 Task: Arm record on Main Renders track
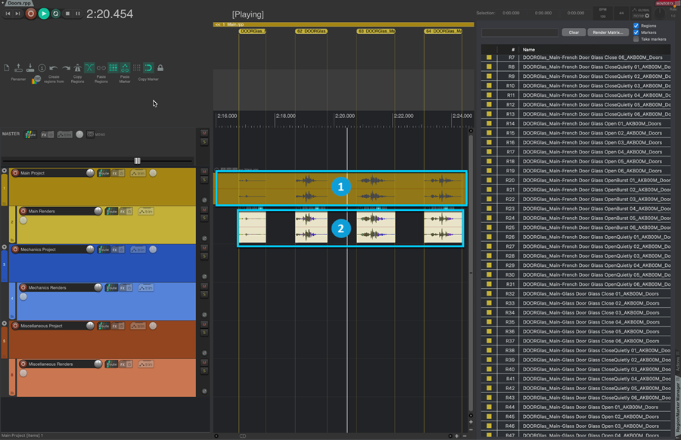tap(23, 212)
